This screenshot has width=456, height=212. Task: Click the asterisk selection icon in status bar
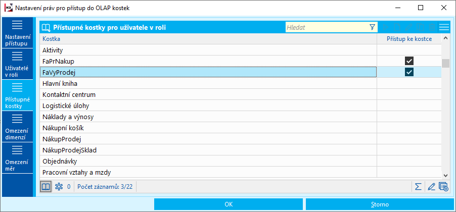pos(59,187)
